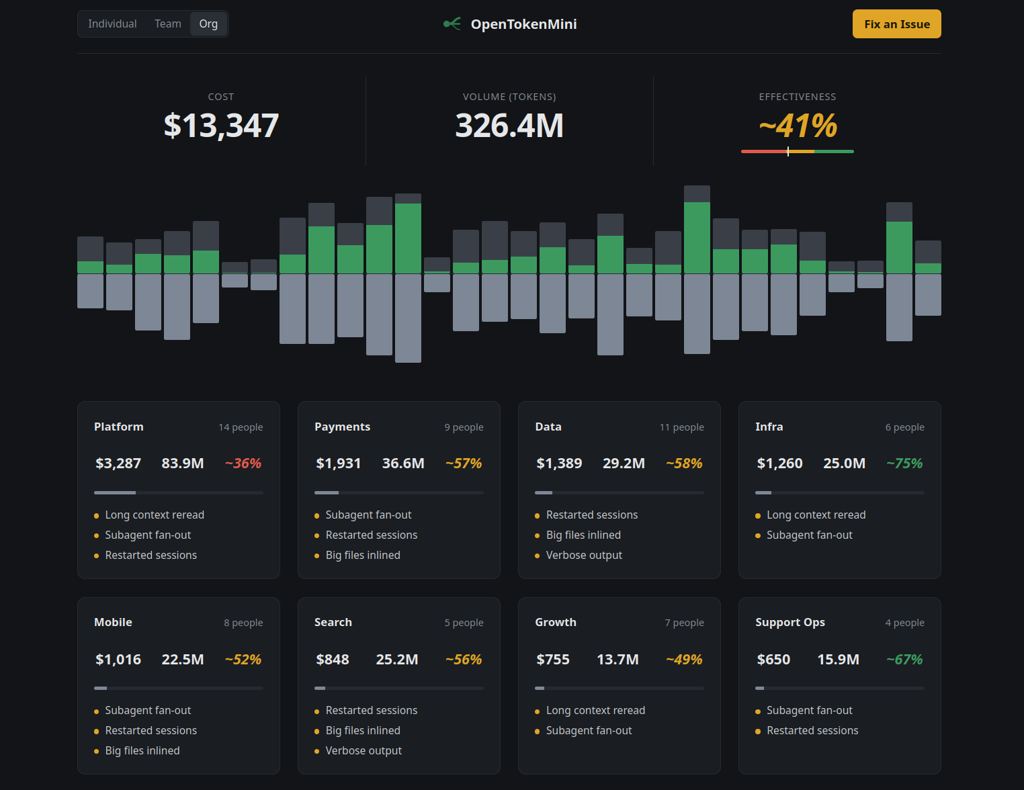Image resolution: width=1024 pixels, height=790 pixels.
Task: Select Long context reread in Growth card
Action: (x=595, y=710)
